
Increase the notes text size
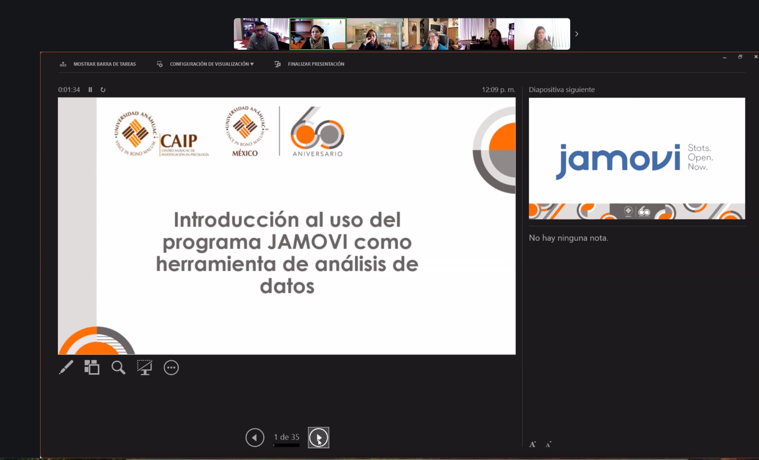click(533, 444)
